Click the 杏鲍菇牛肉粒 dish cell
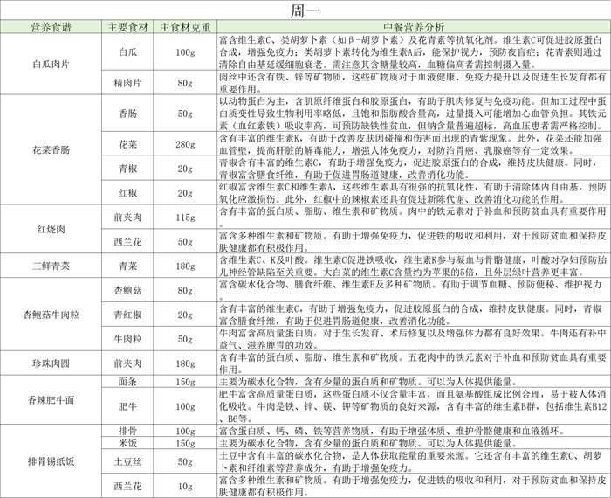Image resolution: width=611 pixels, height=498 pixels. pyautogui.click(x=50, y=315)
